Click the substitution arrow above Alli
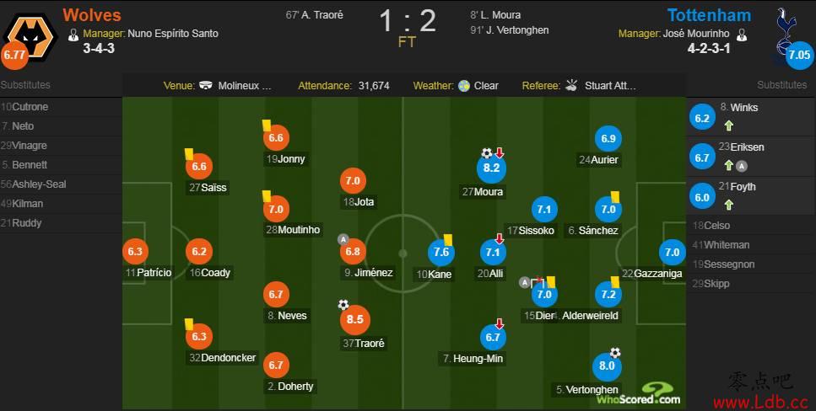Image resolution: width=816 pixels, height=411 pixels. (x=500, y=239)
